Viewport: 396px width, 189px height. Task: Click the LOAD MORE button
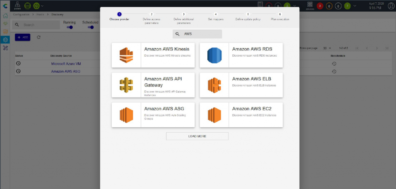tap(197, 136)
